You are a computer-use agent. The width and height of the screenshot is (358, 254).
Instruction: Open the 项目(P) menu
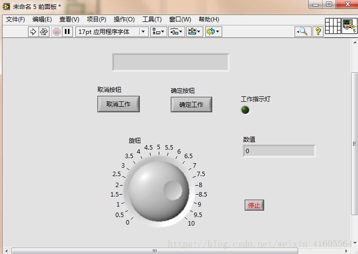96,19
